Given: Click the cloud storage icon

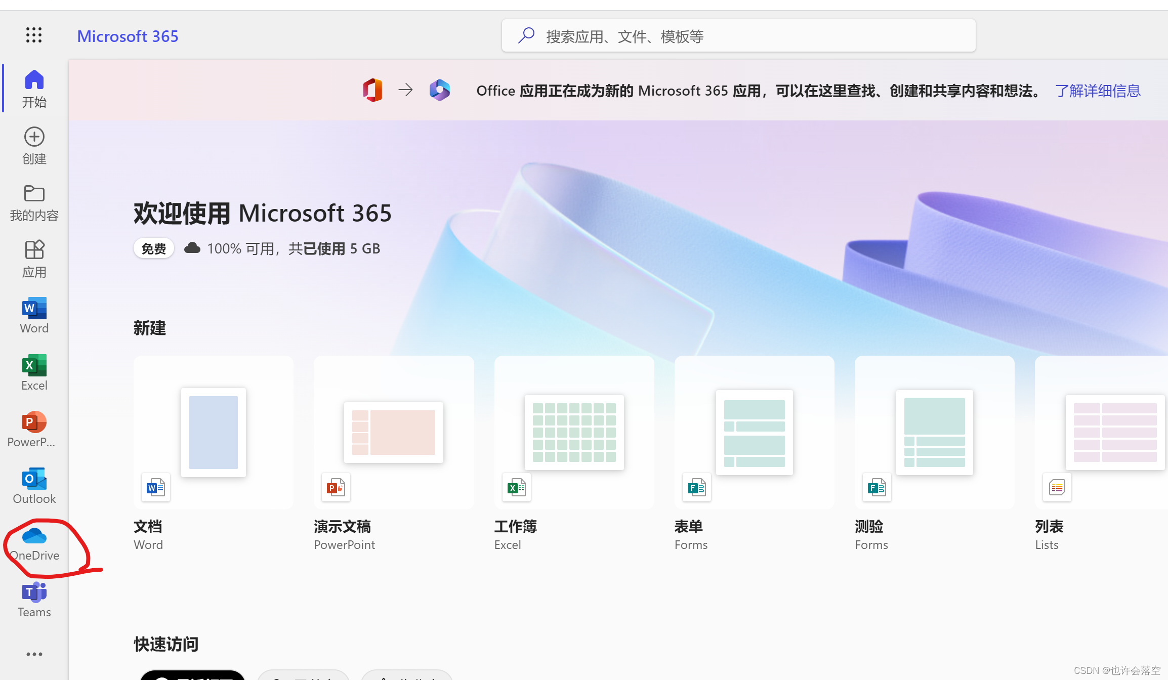Looking at the screenshot, I should 192,248.
